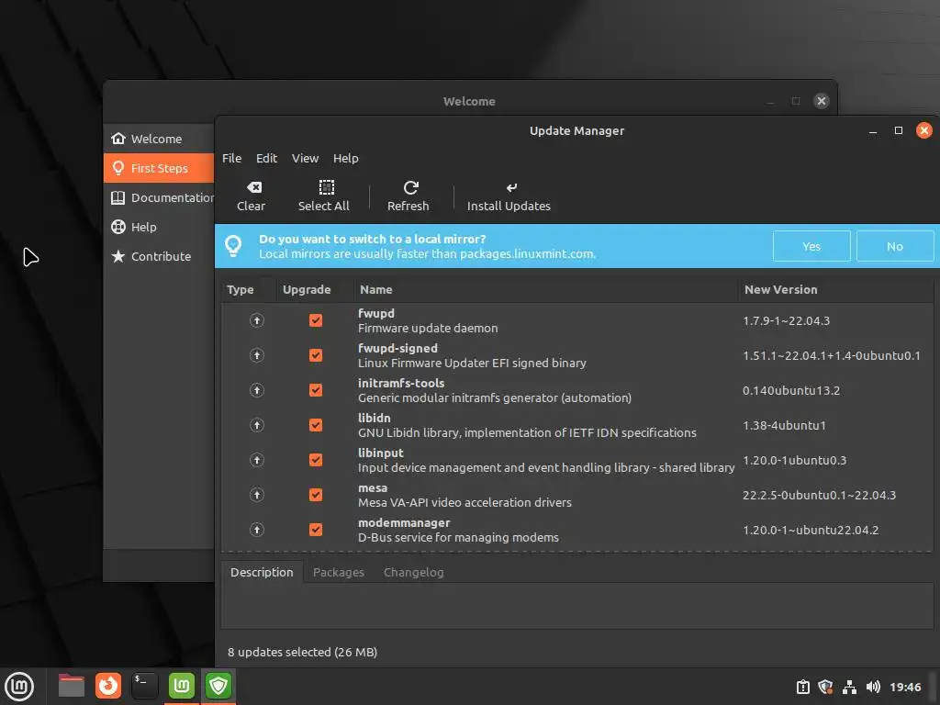Image resolution: width=940 pixels, height=705 pixels.
Task: Open the Files folder icon in the panel
Action: click(72, 686)
